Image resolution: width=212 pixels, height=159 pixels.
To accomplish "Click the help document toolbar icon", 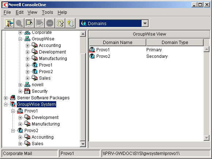I will tap(70, 23).
